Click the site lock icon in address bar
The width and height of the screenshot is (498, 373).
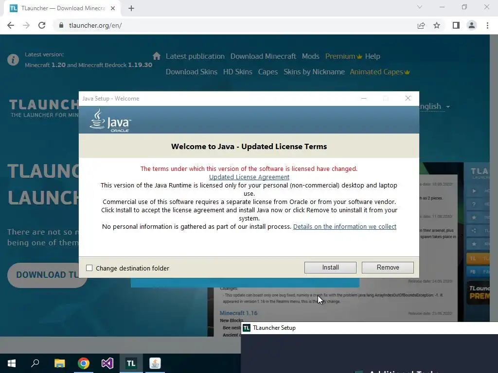[61, 25]
